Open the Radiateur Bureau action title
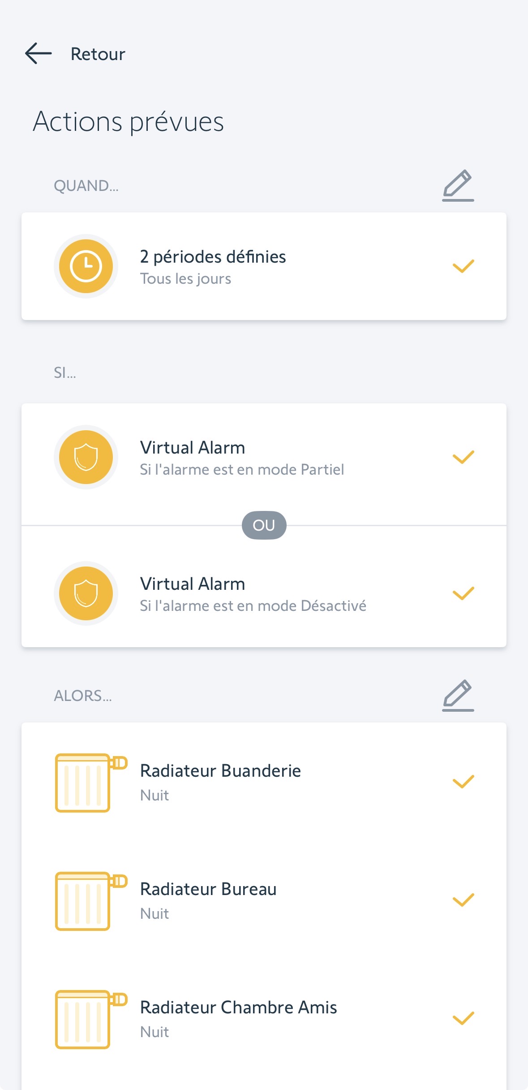Image resolution: width=528 pixels, height=1090 pixels. click(208, 889)
